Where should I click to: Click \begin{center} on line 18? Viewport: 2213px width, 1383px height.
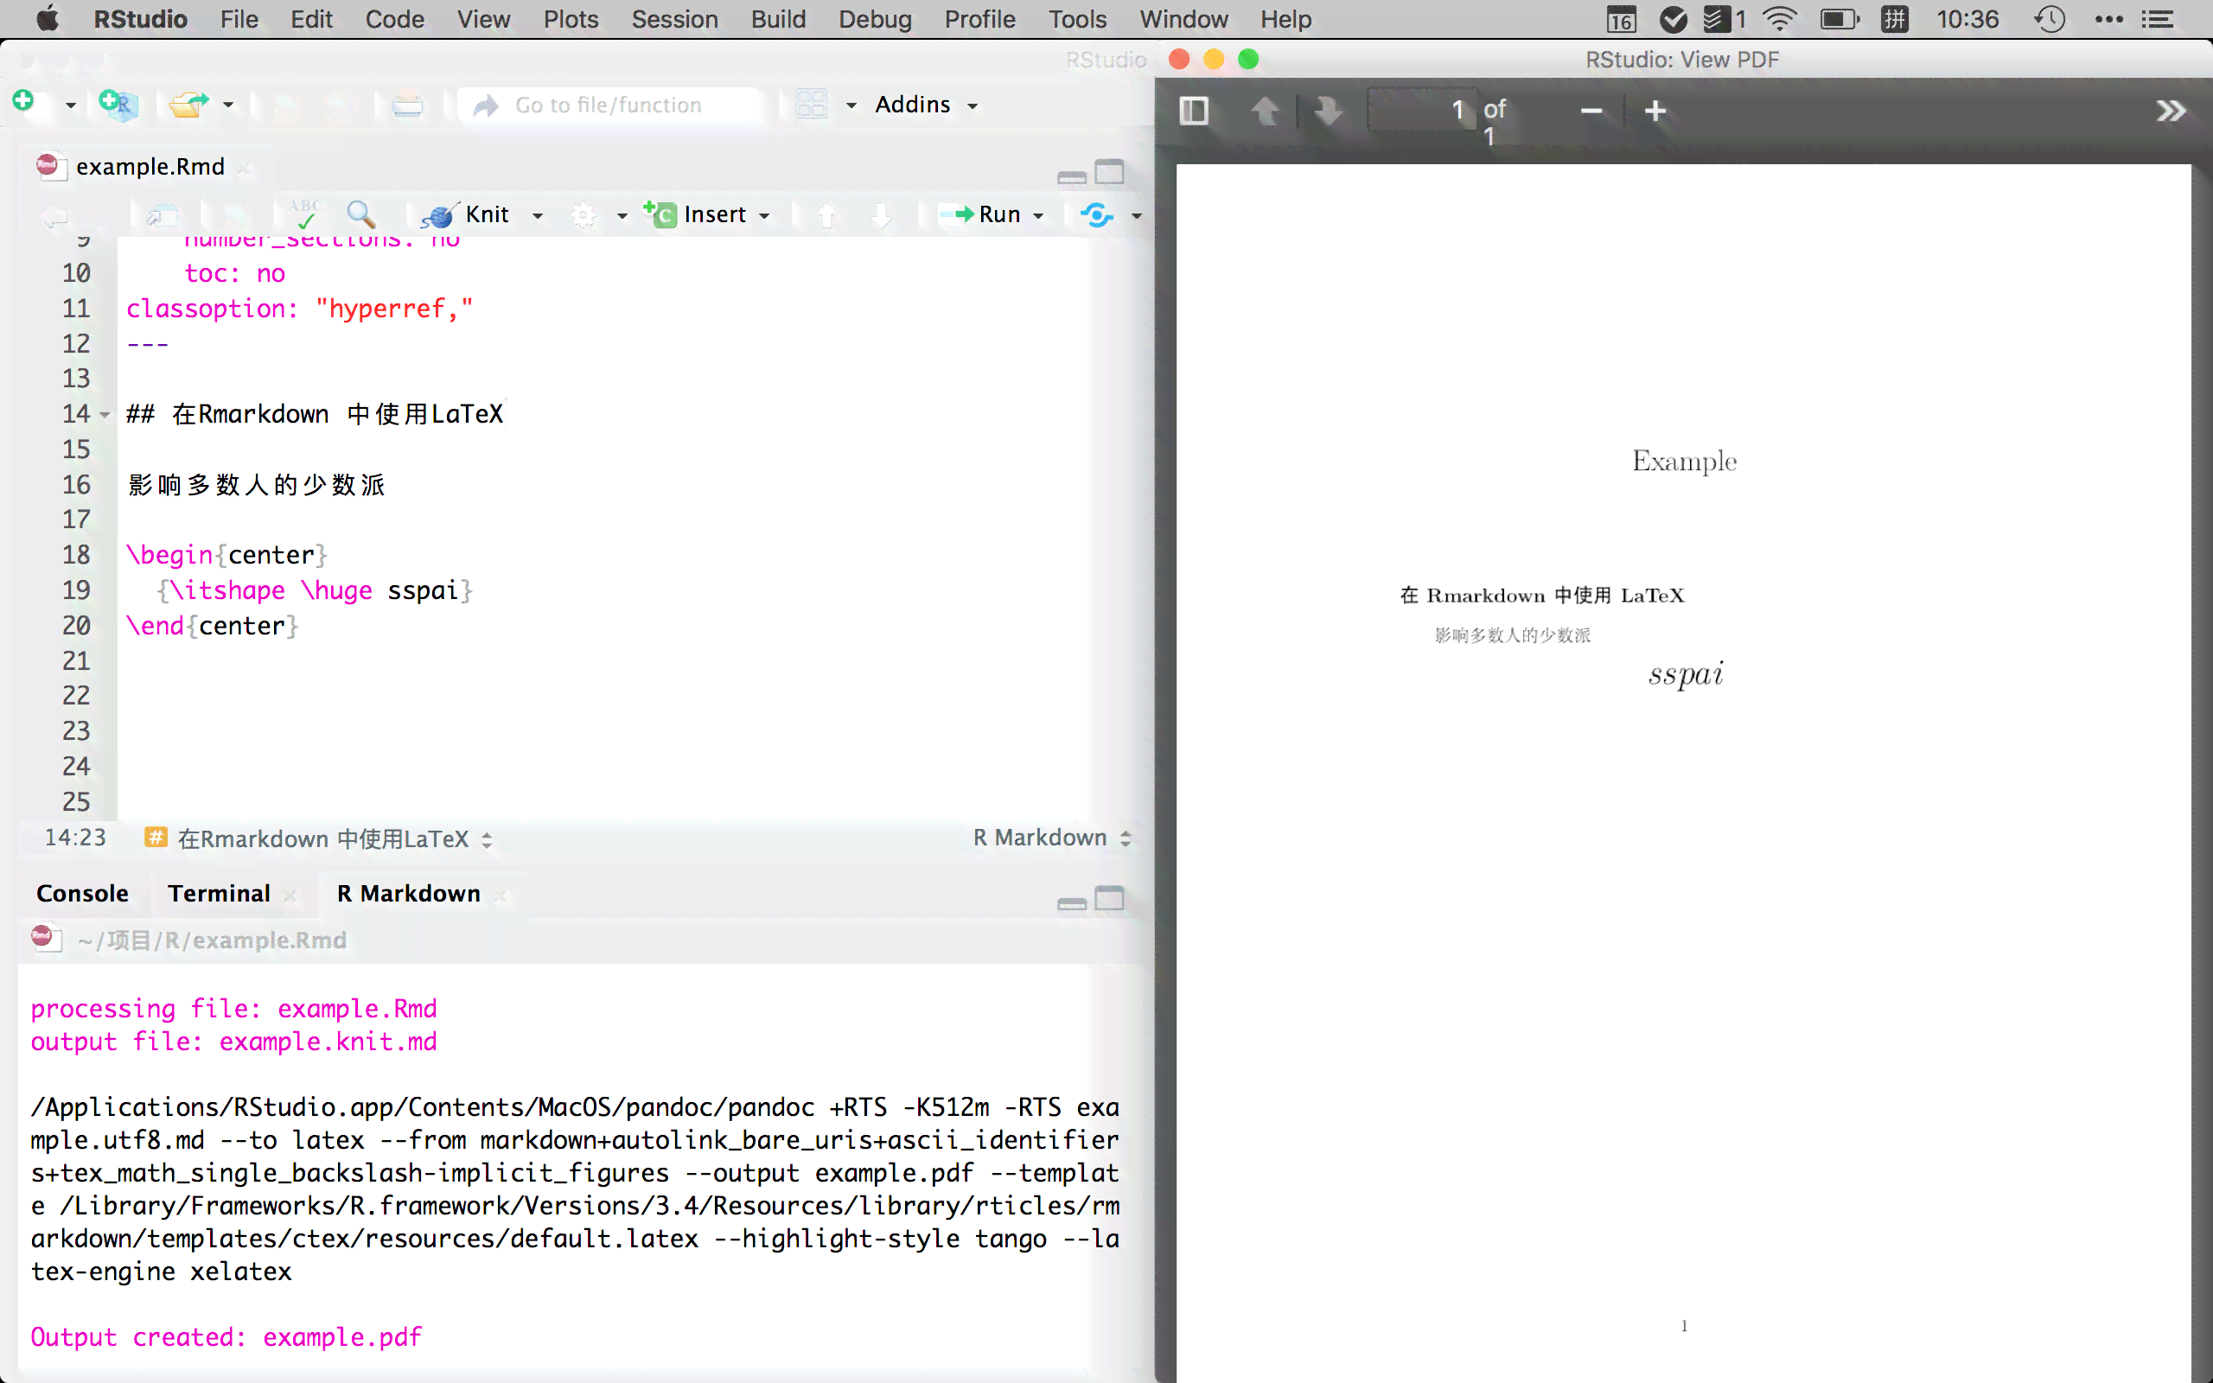[x=226, y=555]
